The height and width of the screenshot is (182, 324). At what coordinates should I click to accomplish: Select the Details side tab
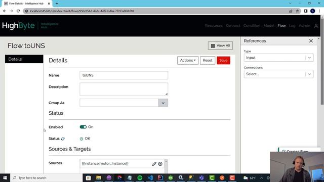tap(24, 59)
